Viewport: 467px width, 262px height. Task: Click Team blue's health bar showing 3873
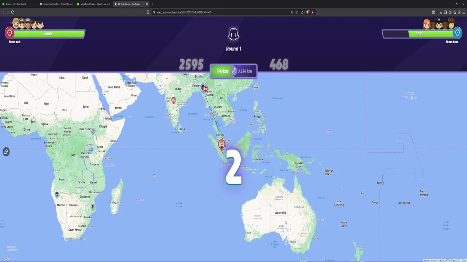[418, 34]
